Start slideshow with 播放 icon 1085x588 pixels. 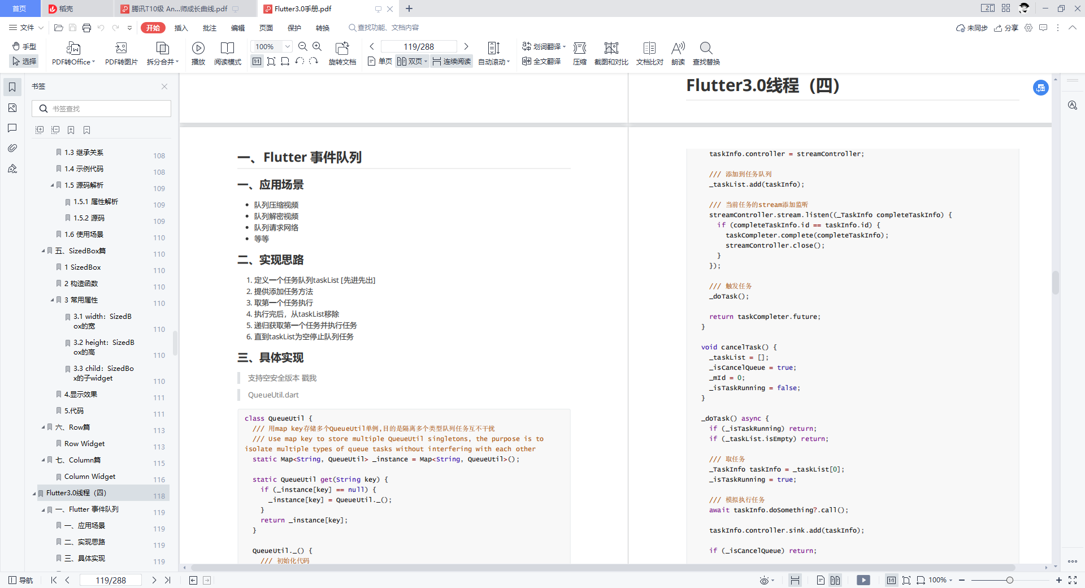tap(198, 54)
